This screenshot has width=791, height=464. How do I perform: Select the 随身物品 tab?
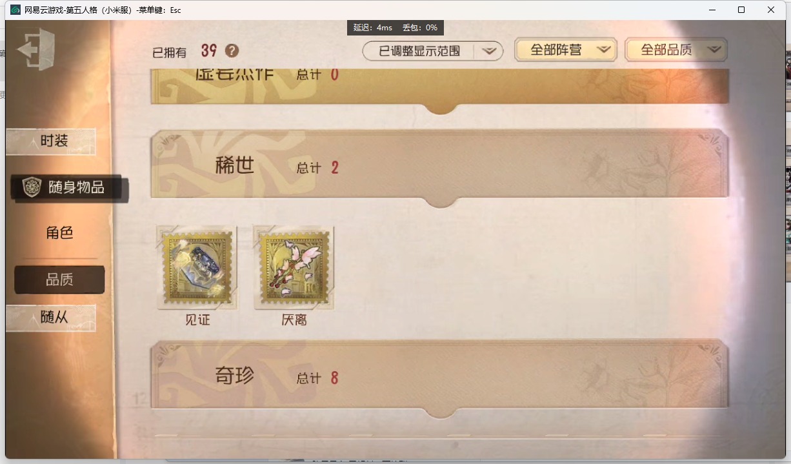(70, 188)
